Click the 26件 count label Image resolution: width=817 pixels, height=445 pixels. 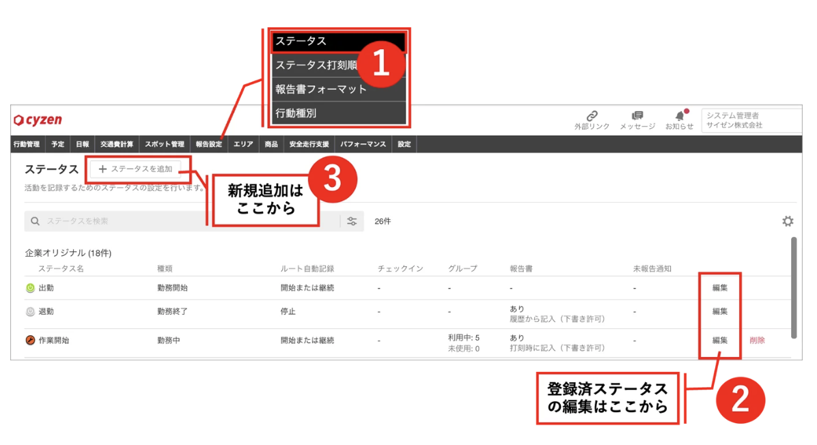tap(383, 221)
